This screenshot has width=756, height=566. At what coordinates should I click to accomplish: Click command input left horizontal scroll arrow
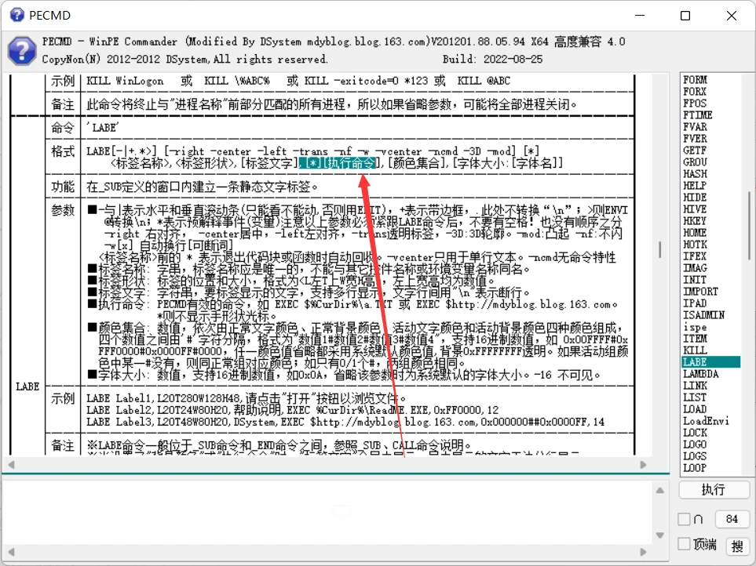12,552
